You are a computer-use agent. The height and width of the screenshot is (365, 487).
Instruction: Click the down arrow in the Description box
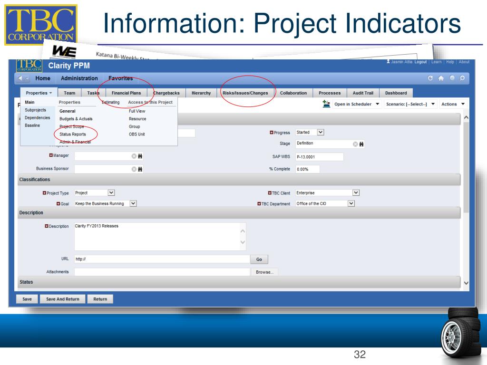click(x=243, y=242)
